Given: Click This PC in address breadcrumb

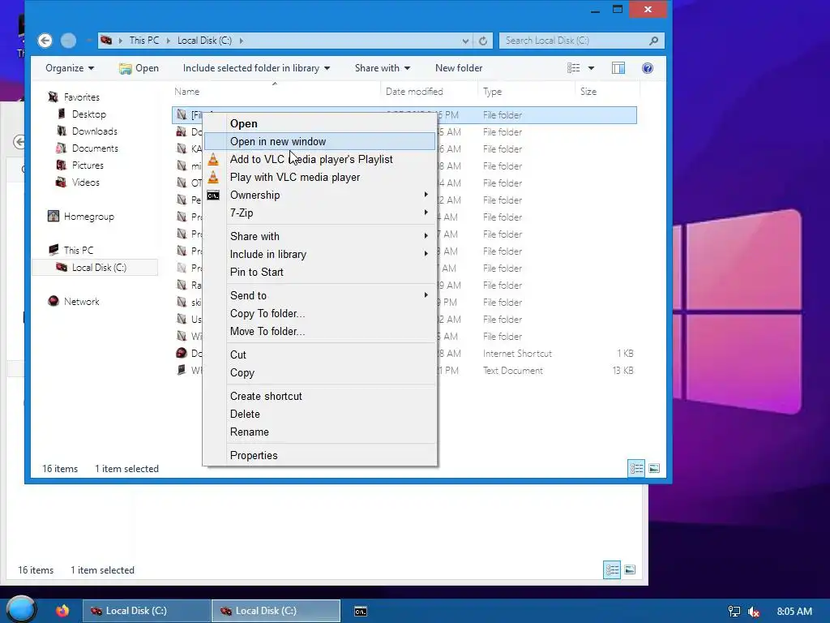Looking at the screenshot, I should pyautogui.click(x=144, y=41).
